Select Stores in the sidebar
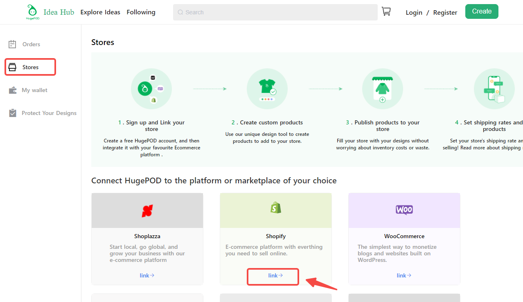Viewport: 523px width, 302px height. point(30,67)
